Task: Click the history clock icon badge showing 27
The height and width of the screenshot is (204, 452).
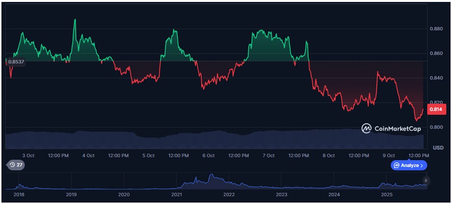Action: point(15,165)
